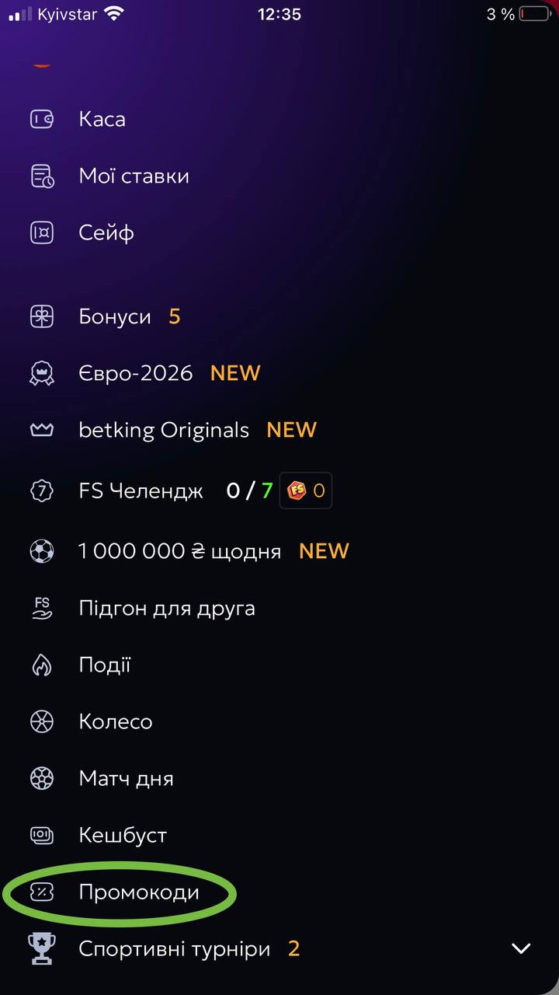Open Підгон для друга referral link
The width and height of the screenshot is (559, 995).
[166, 608]
